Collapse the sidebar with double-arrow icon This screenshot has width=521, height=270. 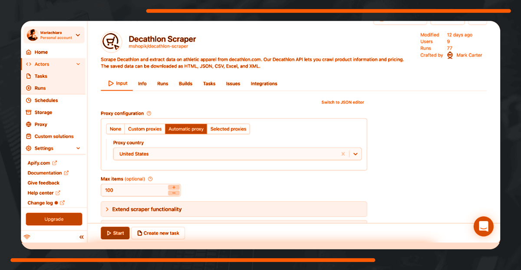81,237
